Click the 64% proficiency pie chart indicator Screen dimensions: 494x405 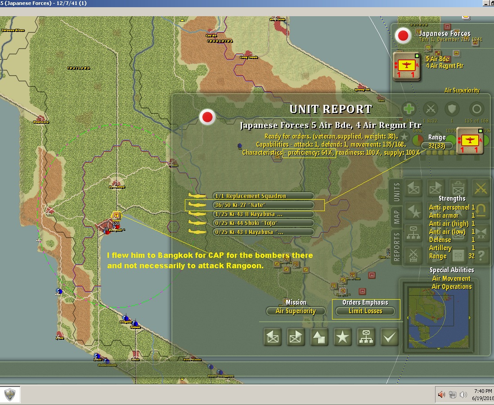pos(418,139)
